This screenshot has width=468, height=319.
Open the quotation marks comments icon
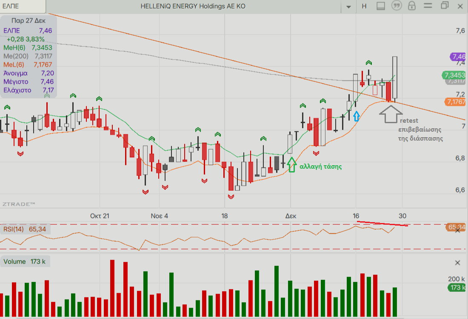coord(397,6)
